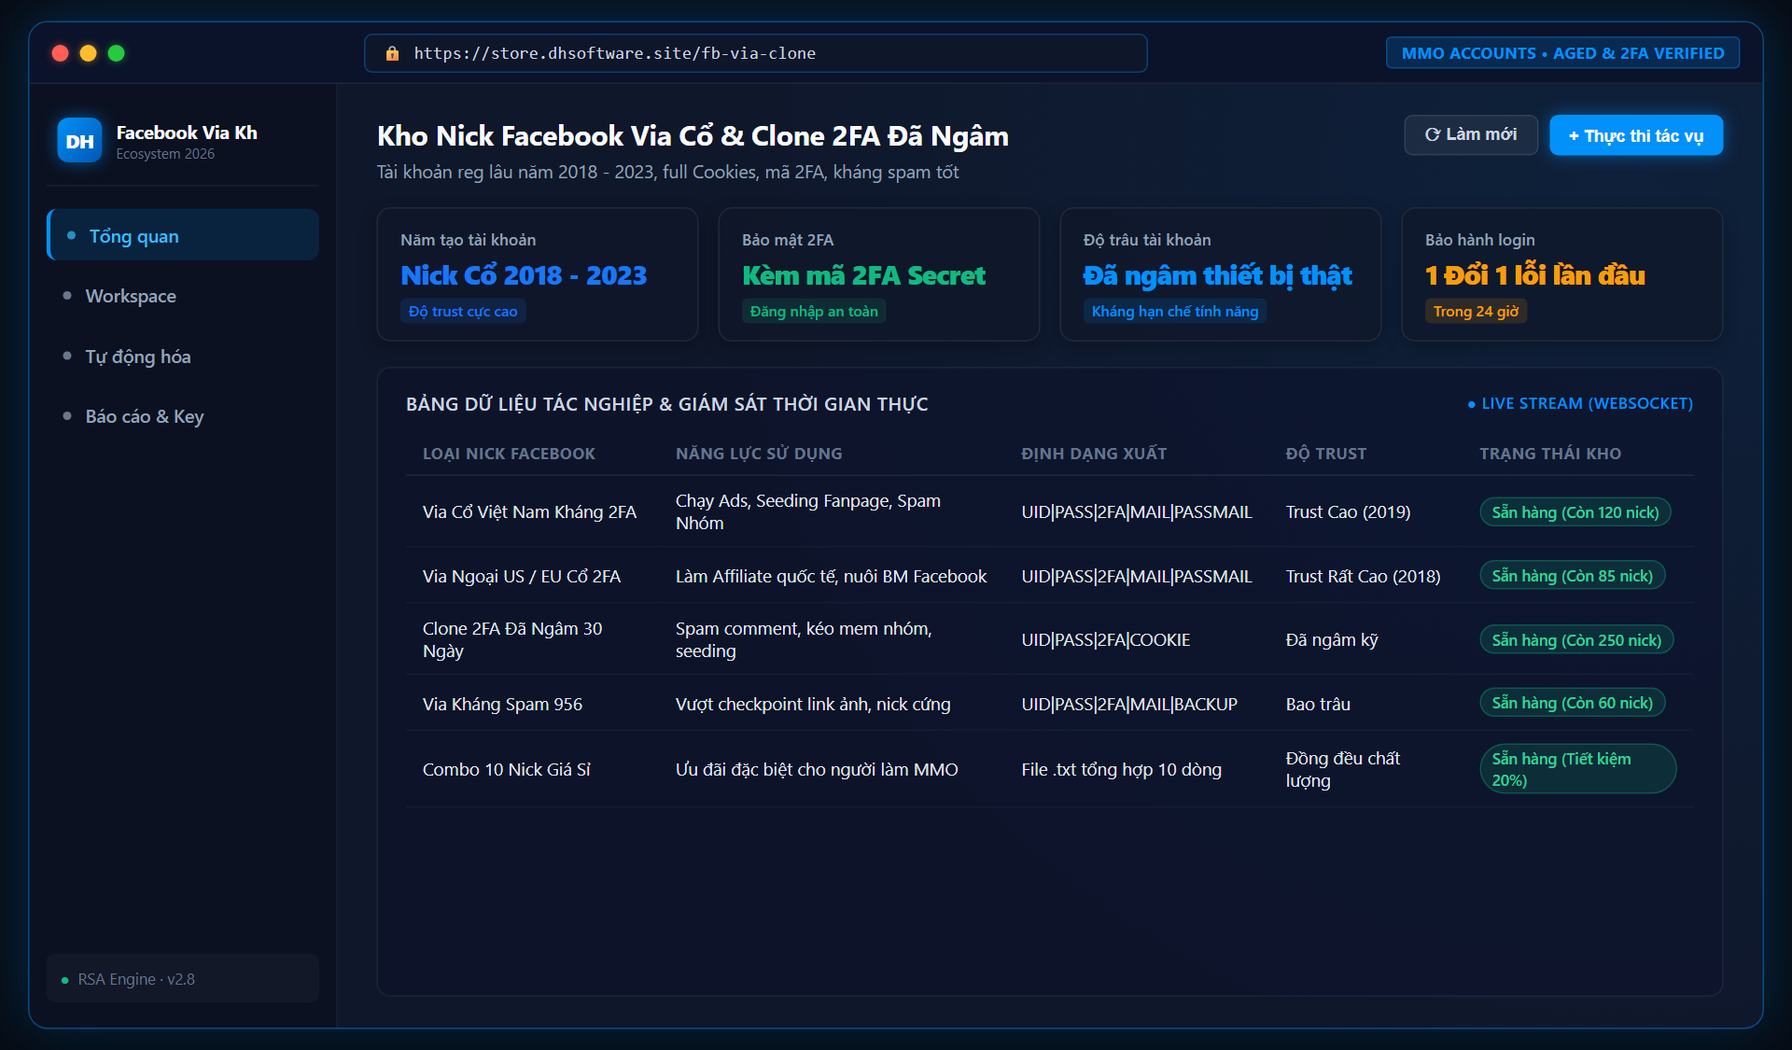This screenshot has height=1050, width=1792.
Task: Click the yellow minimize dot
Action: point(89,53)
